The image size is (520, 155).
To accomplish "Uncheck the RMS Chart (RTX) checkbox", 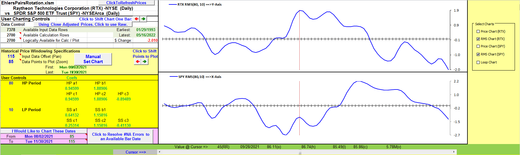I will coord(478,39).
